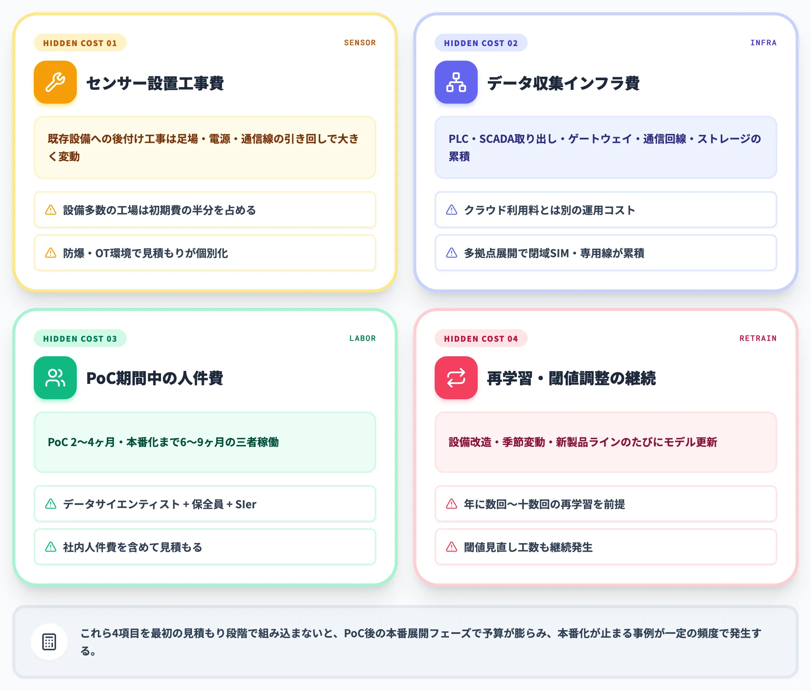This screenshot has height=691, width=811.
Task: Click the text クラウド利用料とは別の運用コスト
Action: click(x=549, y=210)
